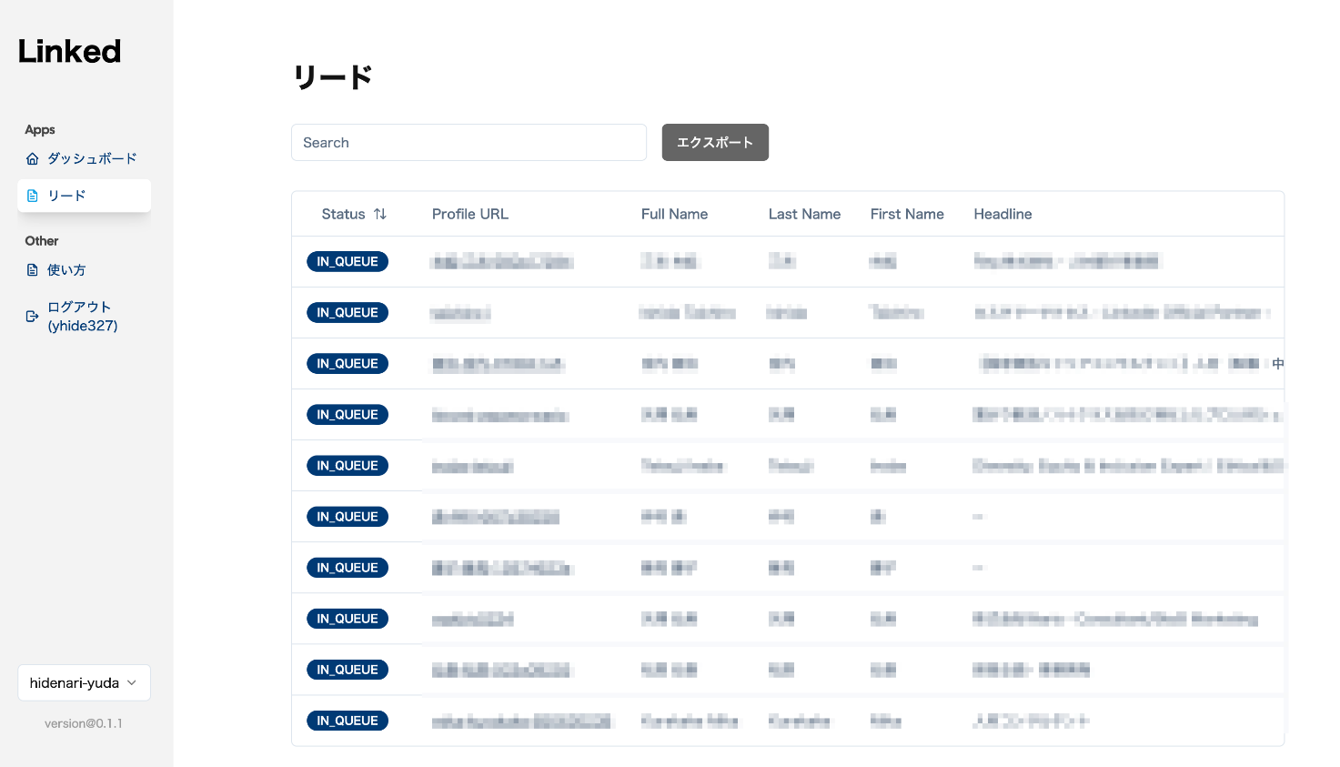Click the document icon next to リード
Viewport: 1340px width, 767px height.
(x=33, y=195)
